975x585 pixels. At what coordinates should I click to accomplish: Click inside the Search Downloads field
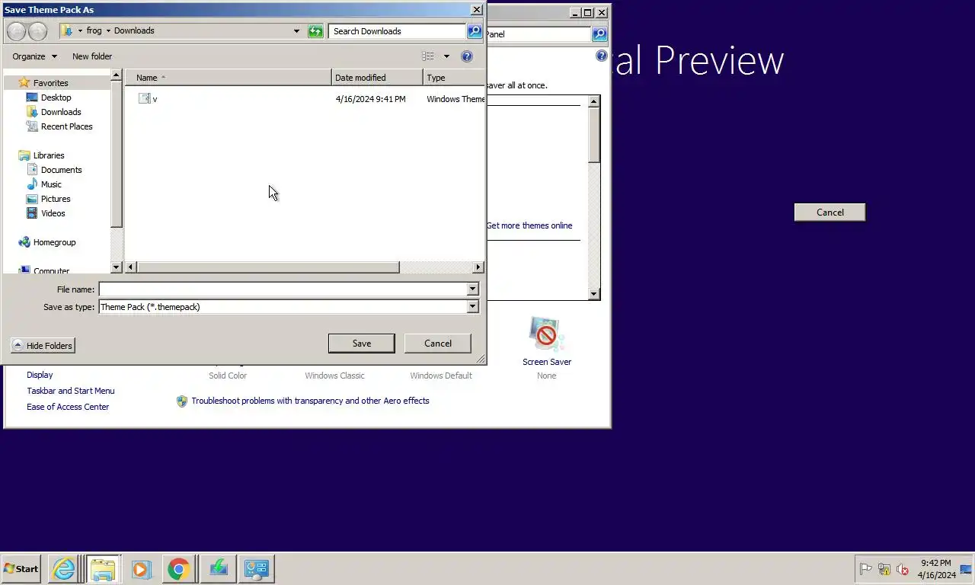pyautogui.click(x=397, y=31)
